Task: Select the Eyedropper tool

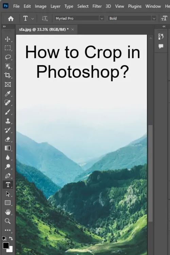Action: tap(7, 94)
